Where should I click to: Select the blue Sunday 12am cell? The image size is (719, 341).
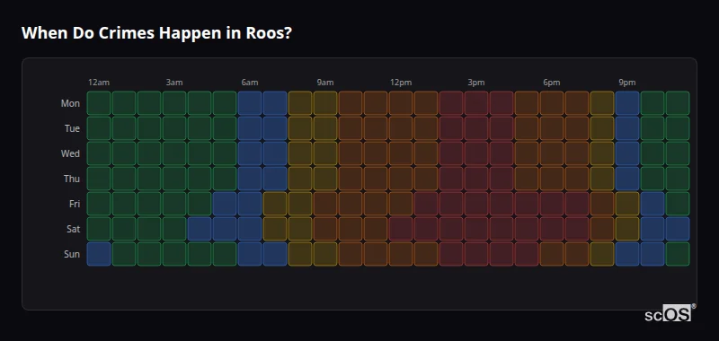click(99, 254)
